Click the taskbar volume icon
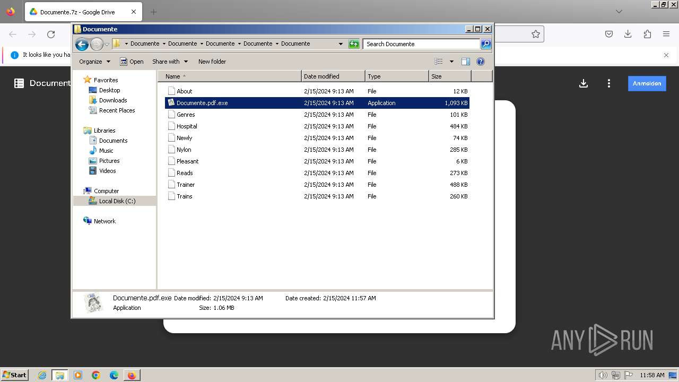 pos(603,375)
